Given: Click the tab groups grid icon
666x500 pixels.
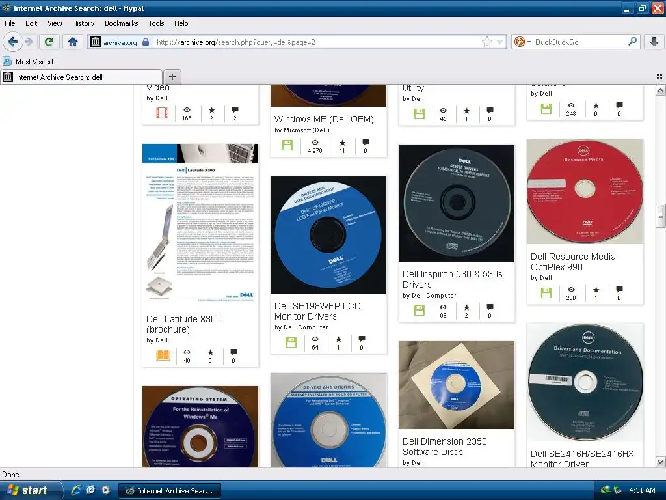Looking at the screenshot, I should [x=659, y=77].
